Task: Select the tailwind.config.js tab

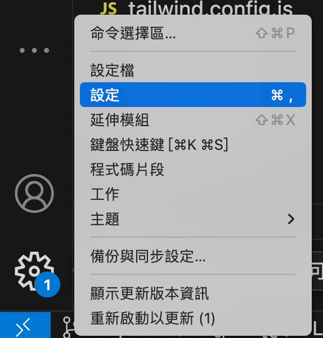Action: pos(196,8)
